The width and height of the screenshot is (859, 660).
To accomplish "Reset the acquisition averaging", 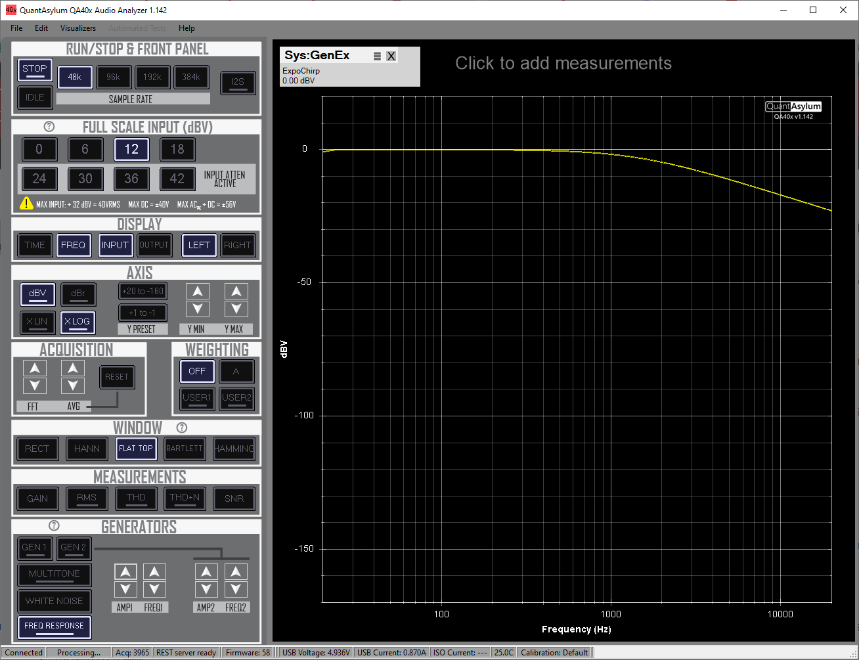I will [x=117, y=377].
